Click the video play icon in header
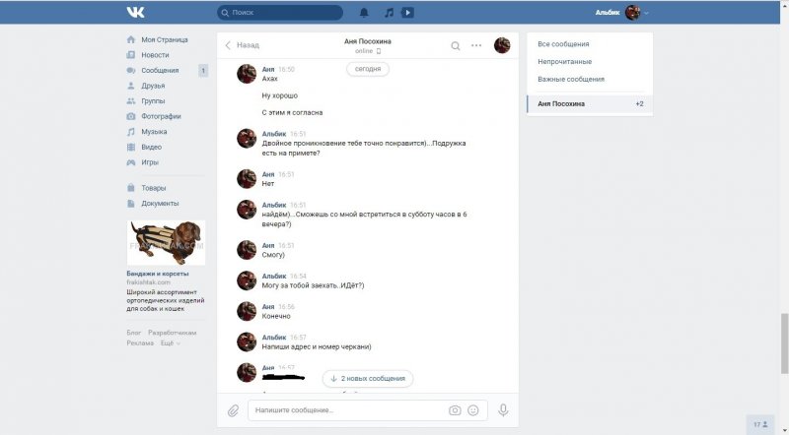The width and height of the screenshot is (789, 435). click(407, 13)
